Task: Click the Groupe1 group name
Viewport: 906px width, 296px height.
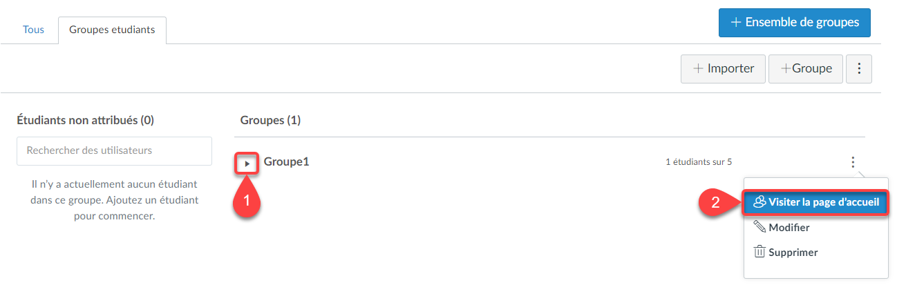Action: click(x=286, y=162)
